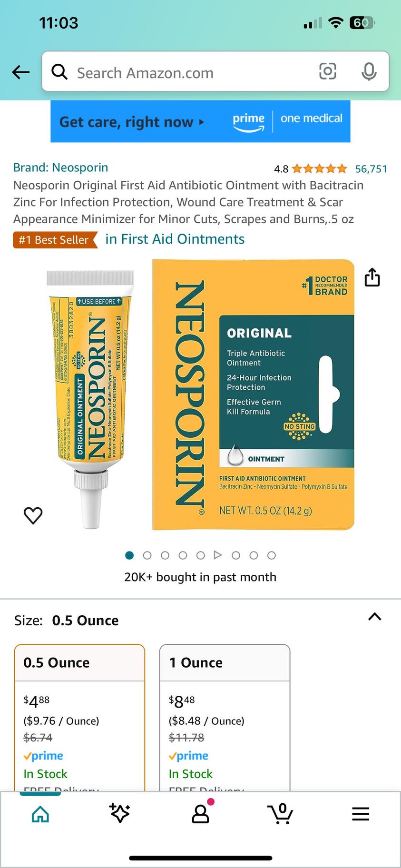Open the account profile tab
The width and height of the screenshot is (401, 868).
201,813
